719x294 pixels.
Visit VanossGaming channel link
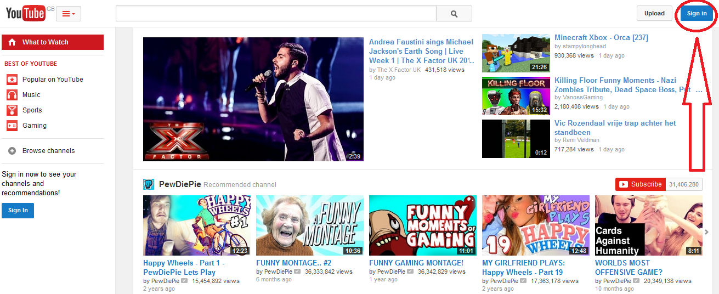tap(582, 98)
